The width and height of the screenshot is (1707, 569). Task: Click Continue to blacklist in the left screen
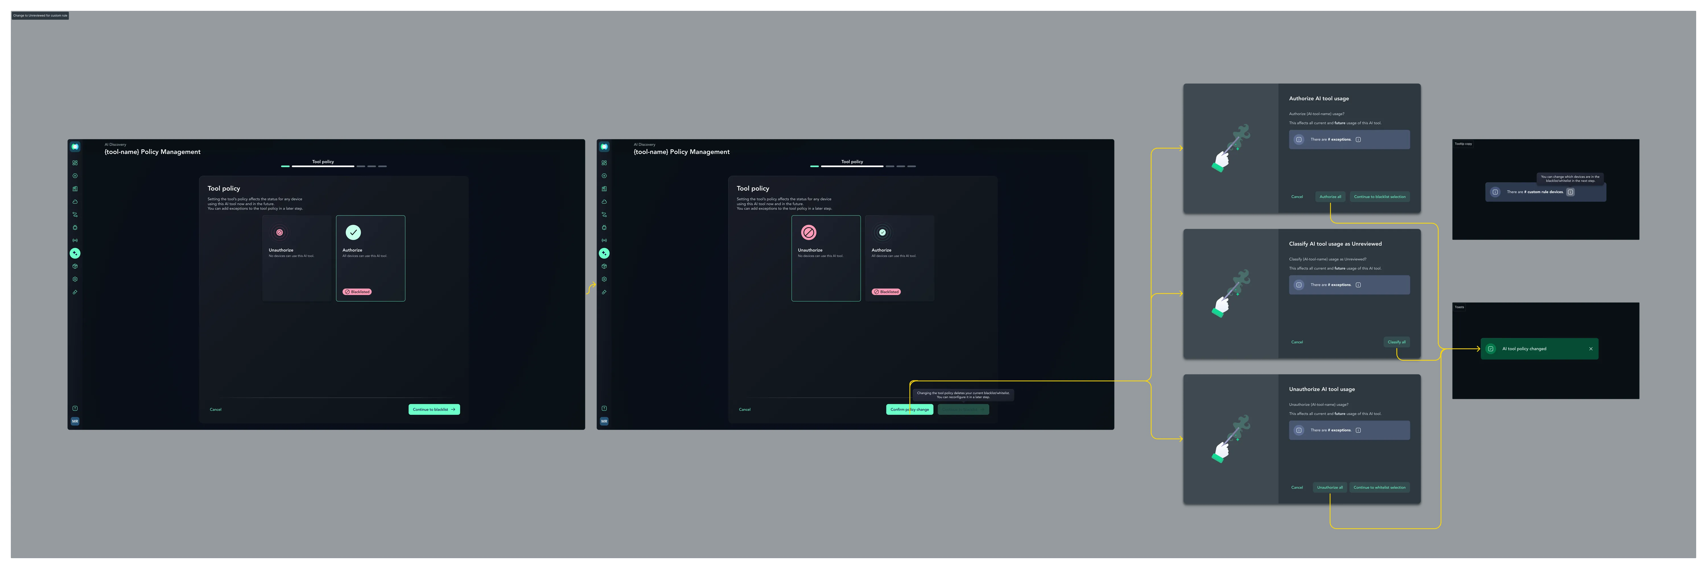pyautogui.click(x=434, y=410)
